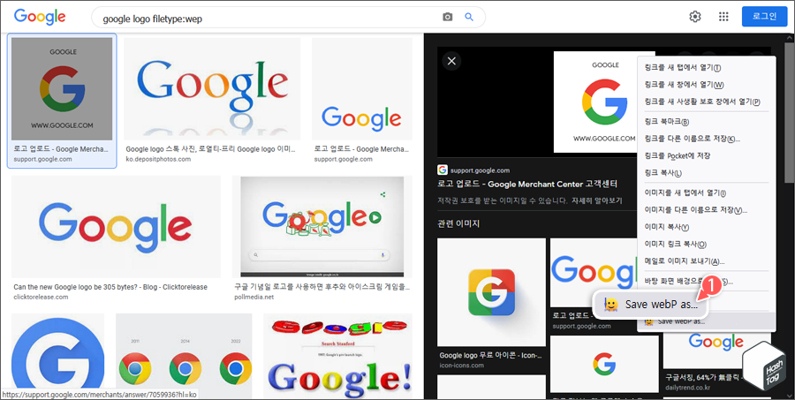
Task: Open related Google G app icon image
Action: [491, 292]
